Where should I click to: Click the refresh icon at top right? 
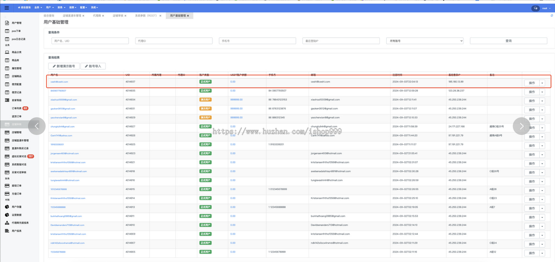pyautogui.click(x=552, y=16)
